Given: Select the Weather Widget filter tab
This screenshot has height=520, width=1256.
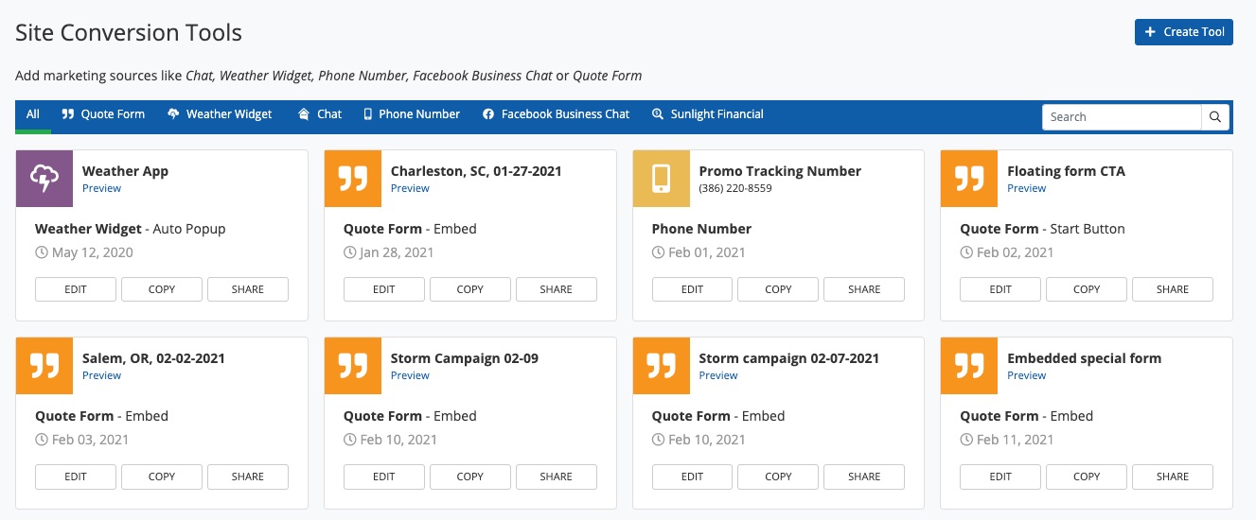Looking at the screenshot, I should [x=220, y=114].
